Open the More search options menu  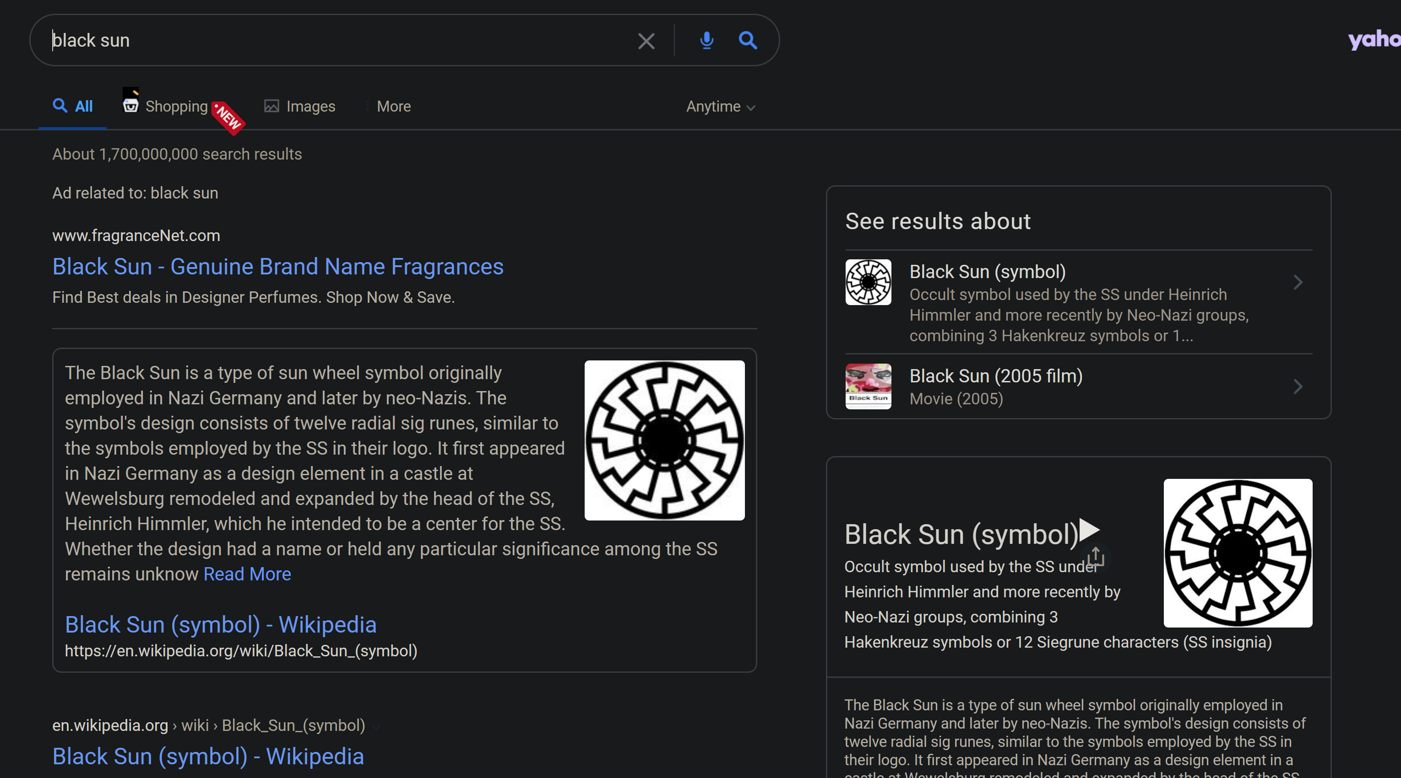[x=393, y=106]
